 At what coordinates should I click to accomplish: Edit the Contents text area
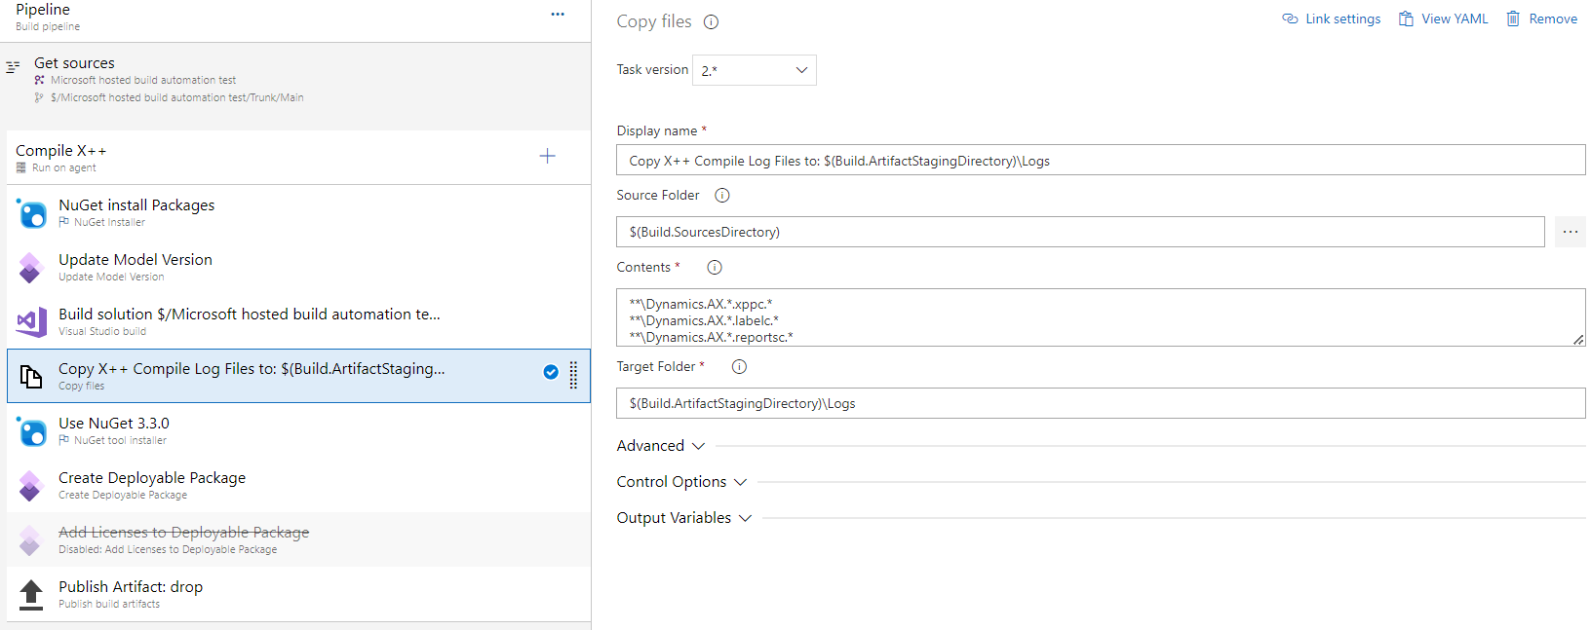tap(1101, 317)
